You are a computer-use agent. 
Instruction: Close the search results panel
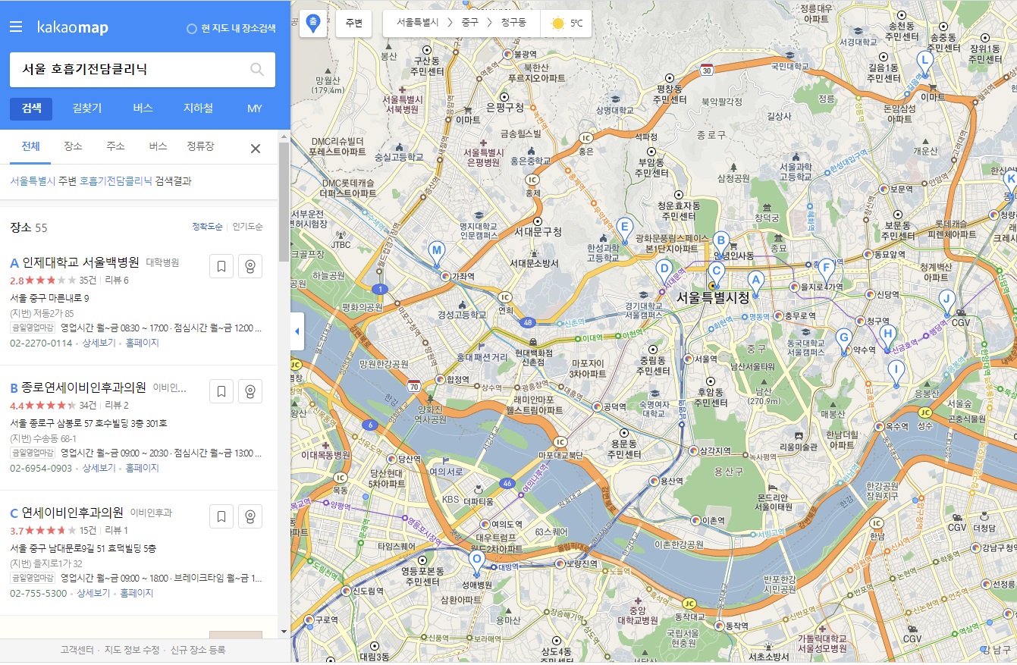click(256, 149)
